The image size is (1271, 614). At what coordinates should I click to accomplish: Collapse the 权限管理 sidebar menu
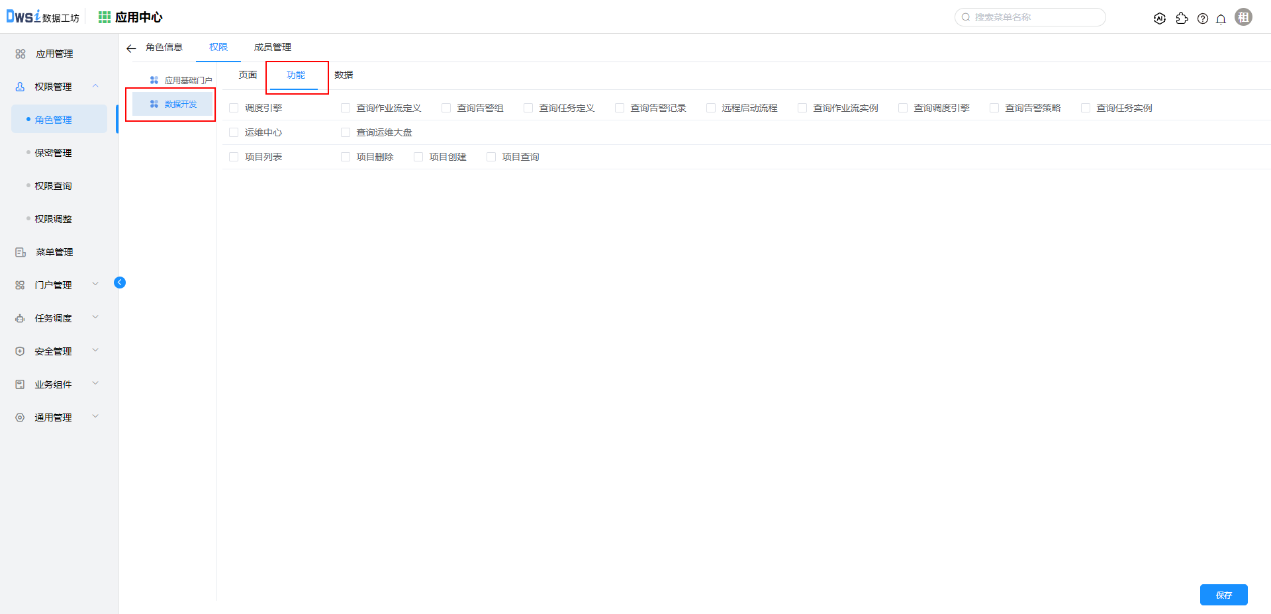[95, 86]
